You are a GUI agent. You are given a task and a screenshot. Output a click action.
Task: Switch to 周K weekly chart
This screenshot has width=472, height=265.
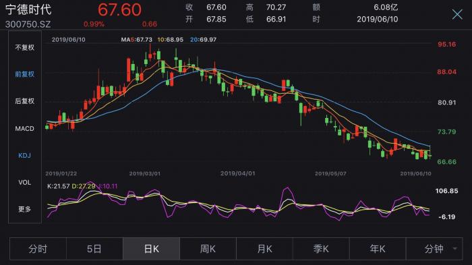208,249
